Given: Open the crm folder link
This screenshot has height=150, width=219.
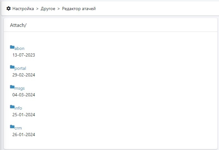Looking at the screenshot, I should 18,128.
